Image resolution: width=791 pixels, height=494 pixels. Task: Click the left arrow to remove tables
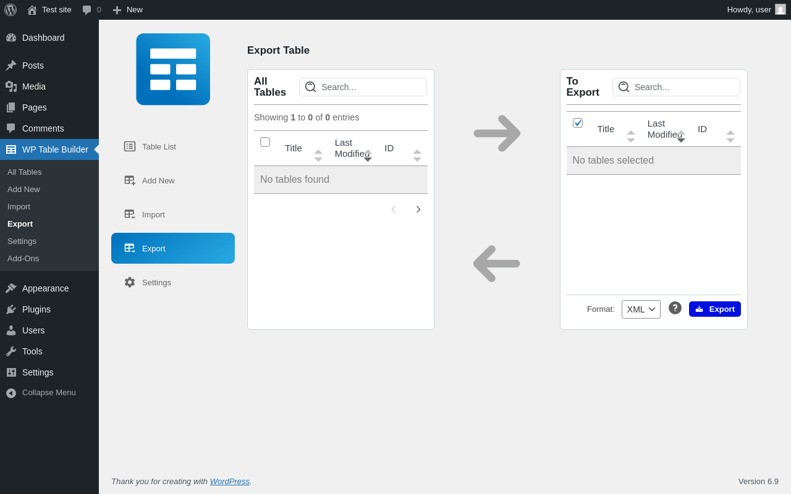(x=496, y=264)
